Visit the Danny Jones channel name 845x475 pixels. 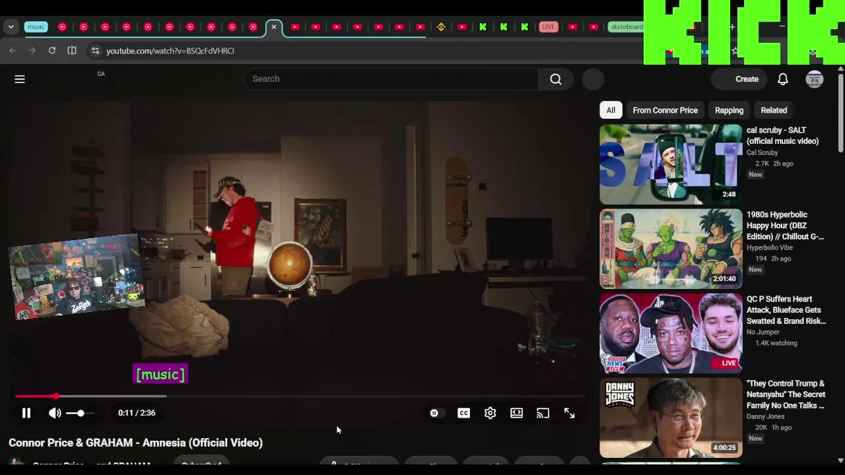766,416
